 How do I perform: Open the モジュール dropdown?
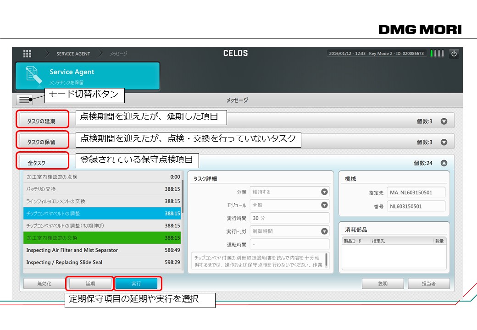[289, 205]
